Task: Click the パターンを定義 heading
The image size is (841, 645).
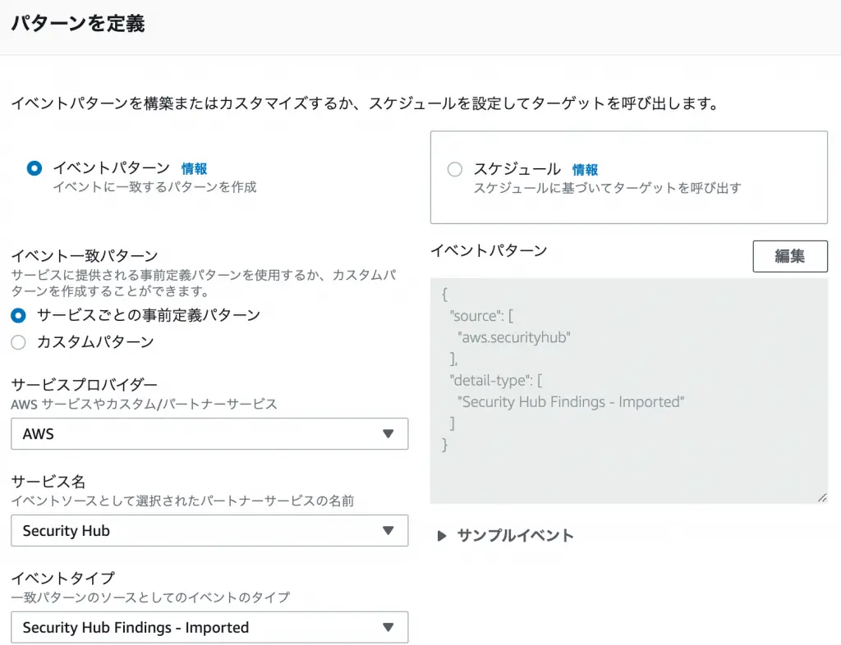Action: [x=78, y=24]
